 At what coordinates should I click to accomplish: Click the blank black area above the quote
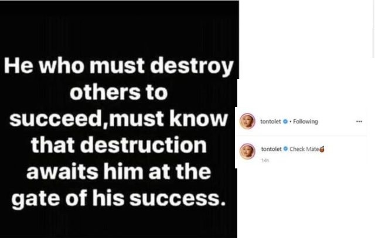(x=119, y=27)
